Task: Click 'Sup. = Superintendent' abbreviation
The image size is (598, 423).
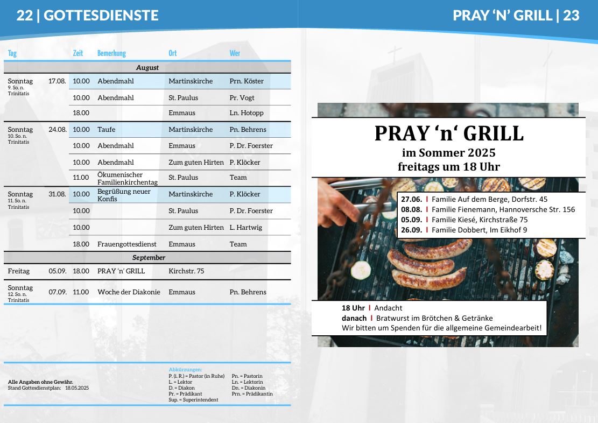Action: (193, 400)
